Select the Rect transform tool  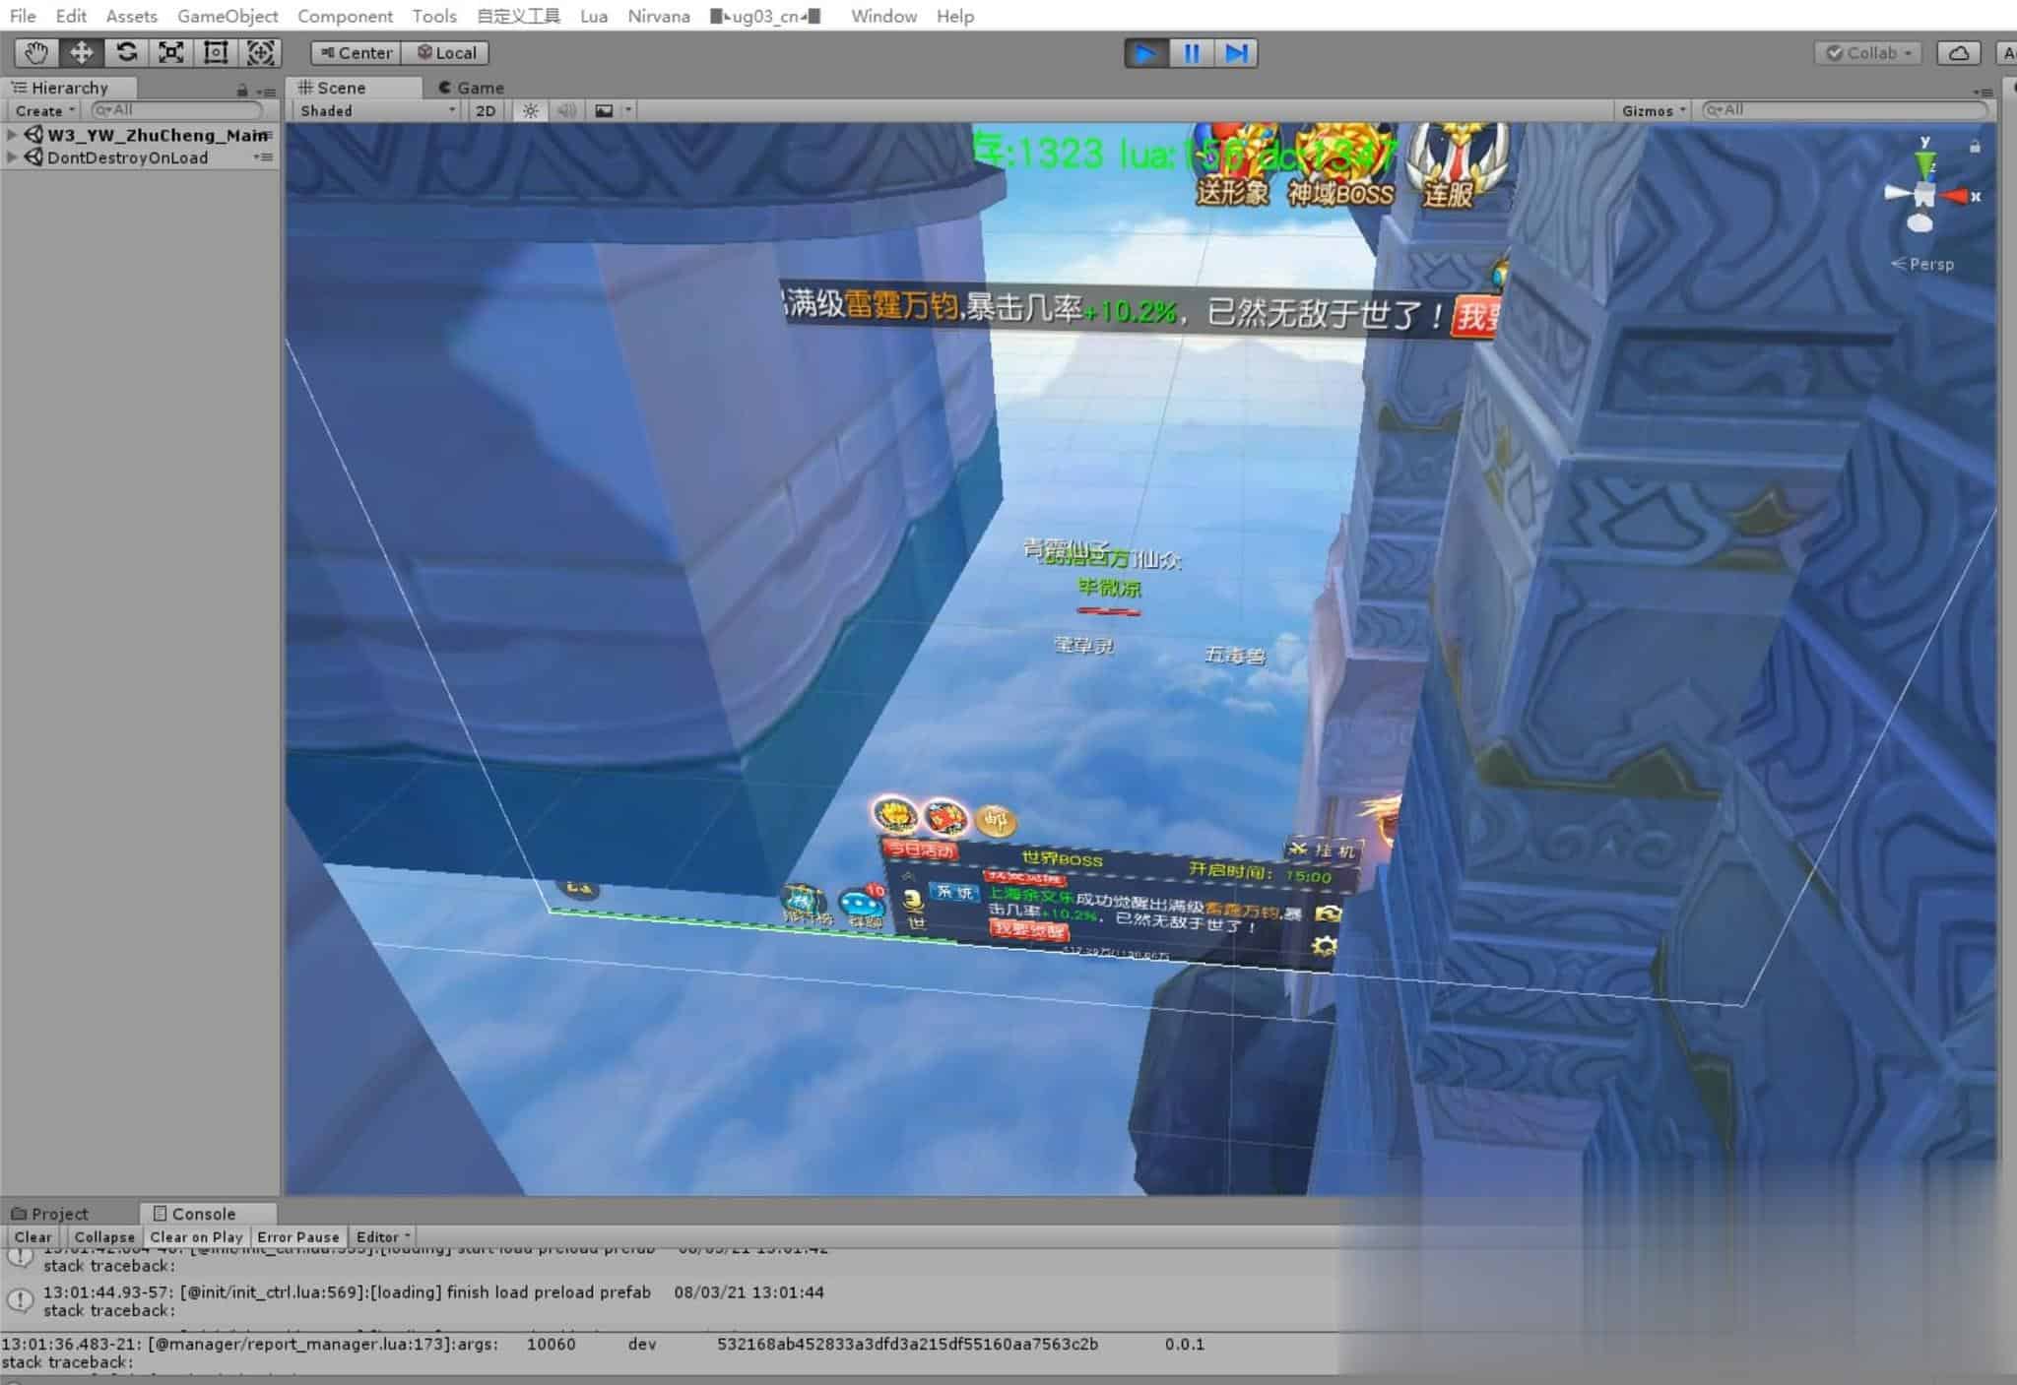click(x=216, y=53)
